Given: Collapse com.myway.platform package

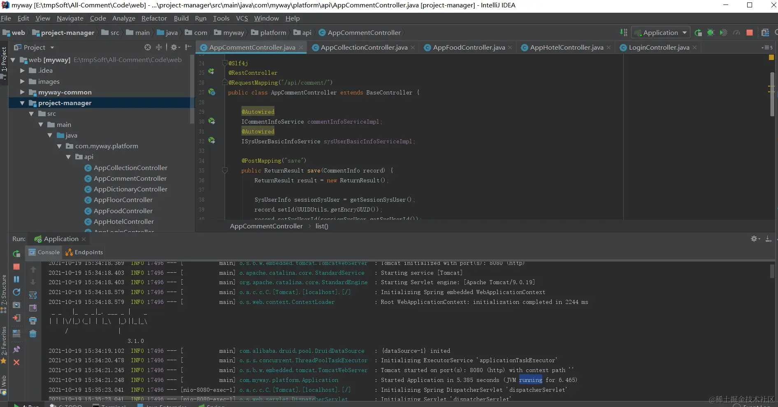Looking at the screenshot, I should click(x=59, y=146).
